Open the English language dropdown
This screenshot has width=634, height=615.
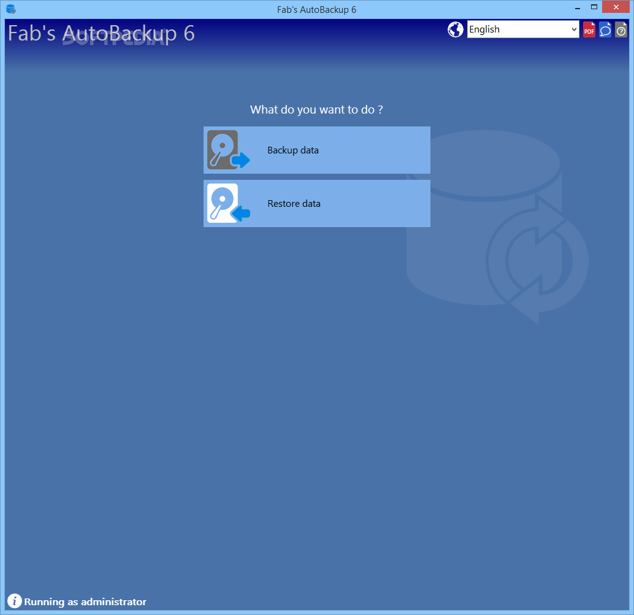523,29
